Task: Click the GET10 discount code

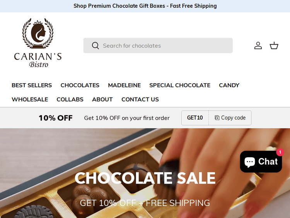Action: (x=195, y=118)
